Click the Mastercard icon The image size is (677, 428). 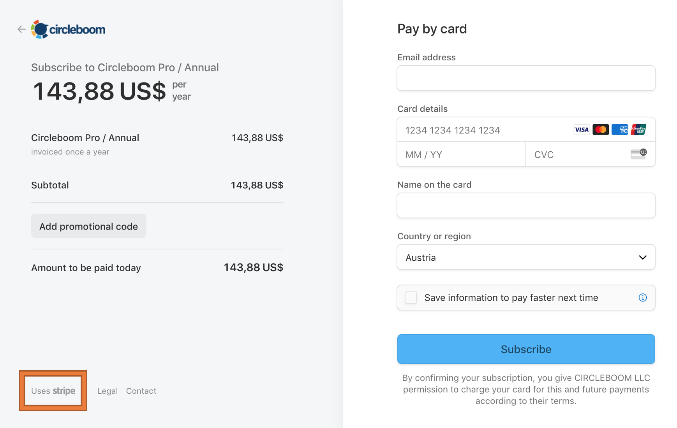point(601,130)
